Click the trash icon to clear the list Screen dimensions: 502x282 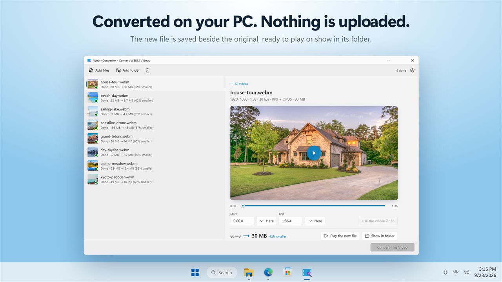pyautogui.click(x=147, y=70)
